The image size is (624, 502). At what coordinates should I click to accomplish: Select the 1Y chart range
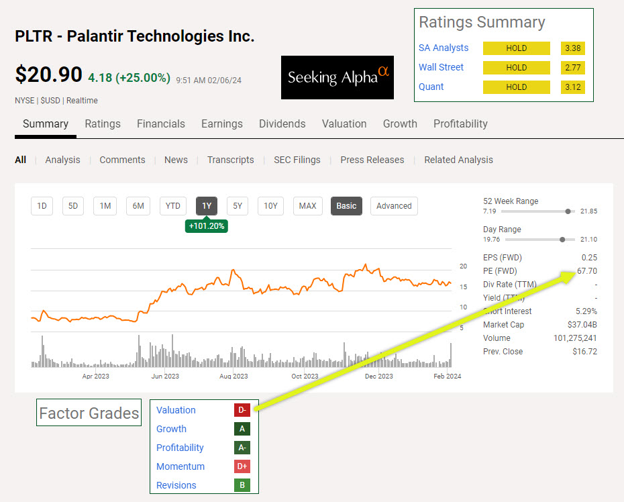[207, 206]
